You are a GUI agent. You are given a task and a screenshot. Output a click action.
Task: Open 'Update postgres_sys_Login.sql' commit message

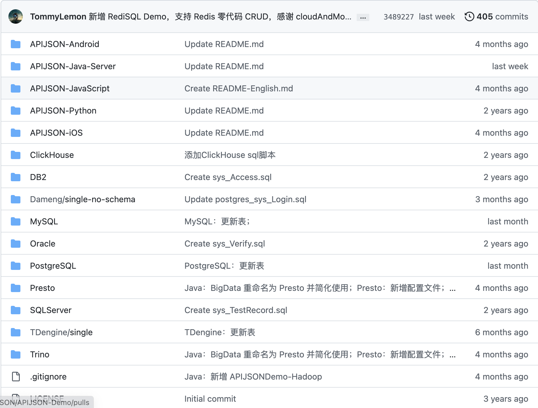point(245,199)
